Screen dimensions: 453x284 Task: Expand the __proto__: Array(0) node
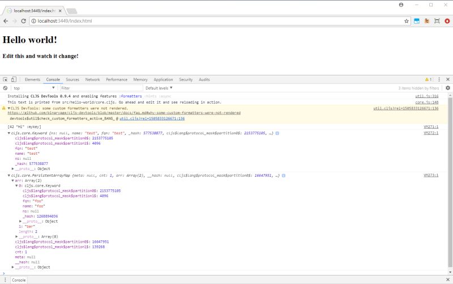coord(17,237)
